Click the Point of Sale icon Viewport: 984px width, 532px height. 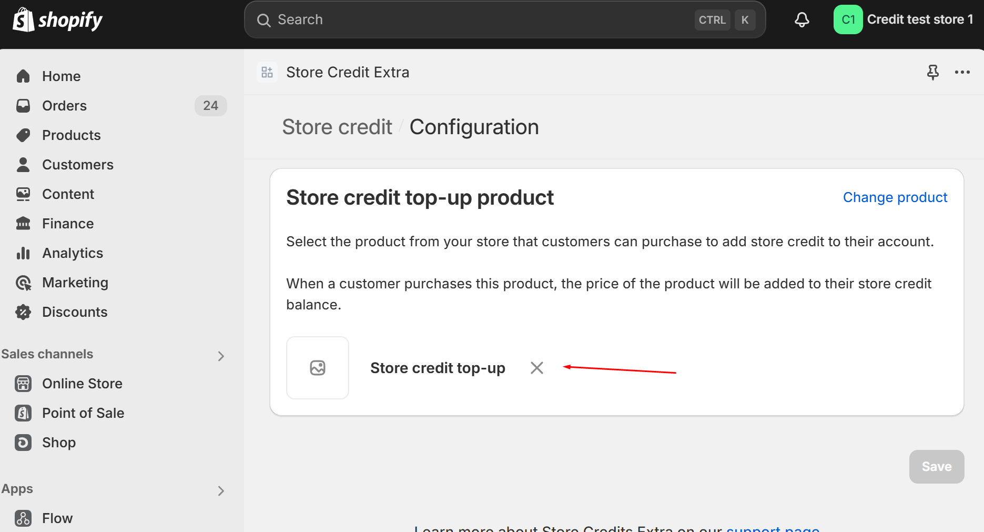[23, 413]
